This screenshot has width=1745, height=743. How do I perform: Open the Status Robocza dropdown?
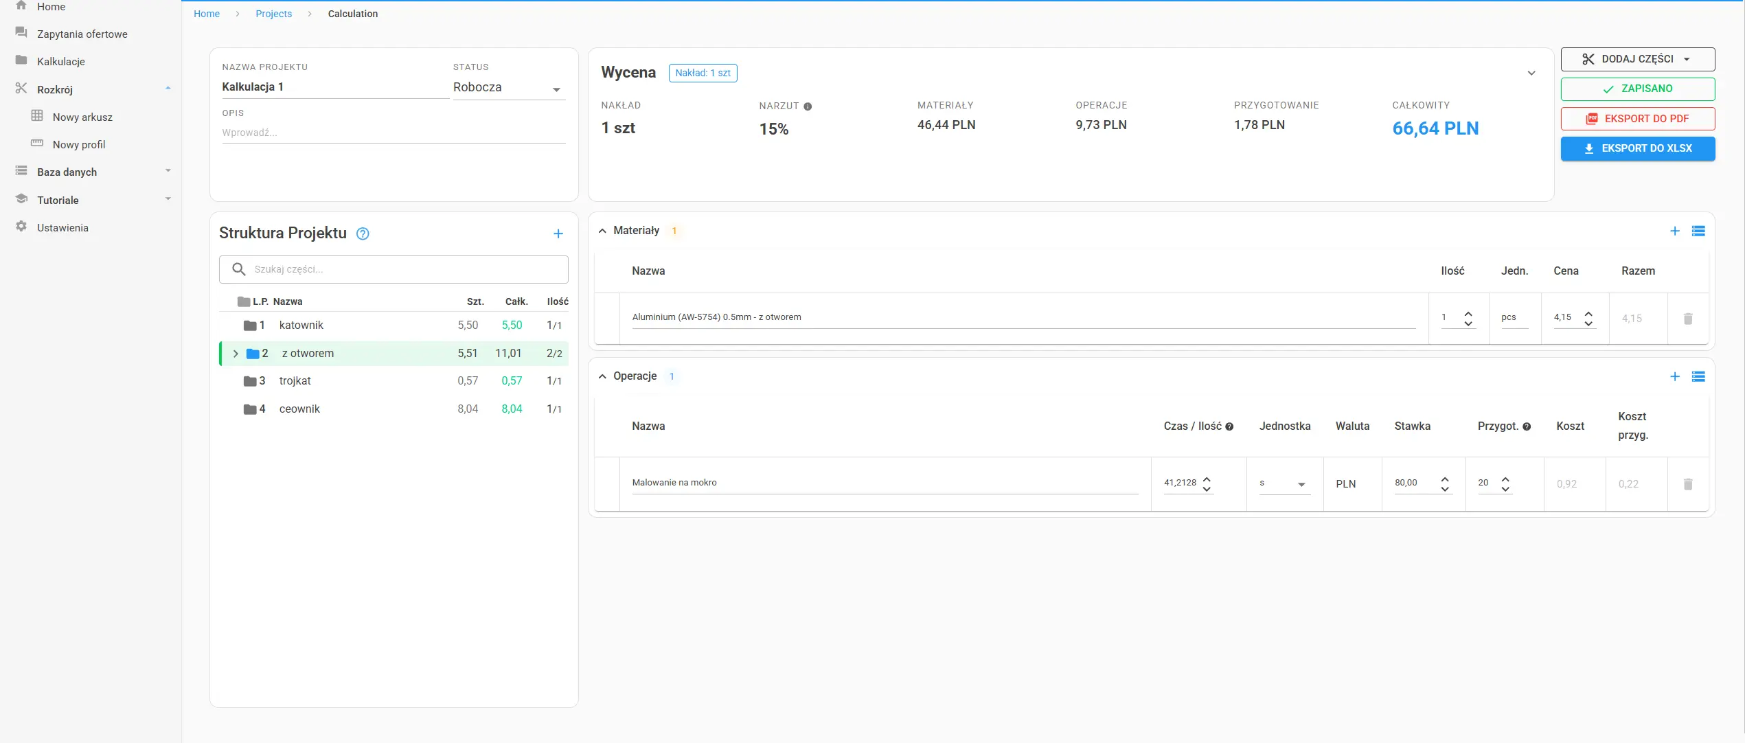pyautogui.click(x=508, y=89)
